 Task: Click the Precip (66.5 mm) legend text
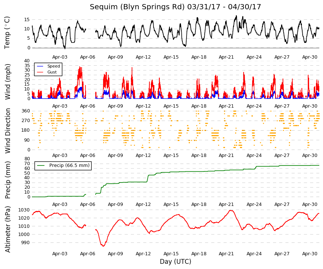pos(69,165)
